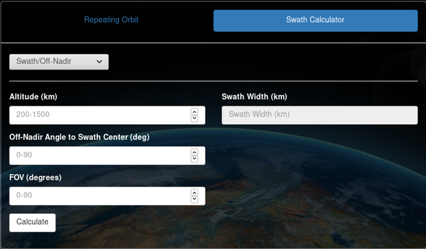Viewport: 426px width, 249px height.
Task: Click the Calculate button
Action: (x=32, y=223)
